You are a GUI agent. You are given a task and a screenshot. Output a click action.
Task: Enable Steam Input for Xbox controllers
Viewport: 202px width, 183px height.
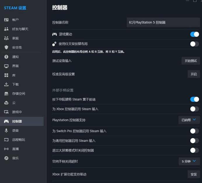pyautogui.click(x=194, y=109)
